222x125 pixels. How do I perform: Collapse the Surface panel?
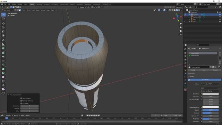point(192,76)
